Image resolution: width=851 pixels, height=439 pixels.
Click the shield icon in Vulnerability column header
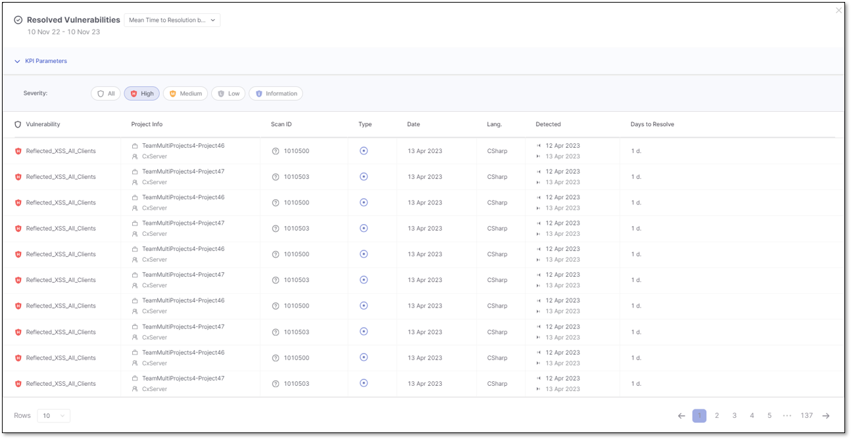click(x=18, y=124)
